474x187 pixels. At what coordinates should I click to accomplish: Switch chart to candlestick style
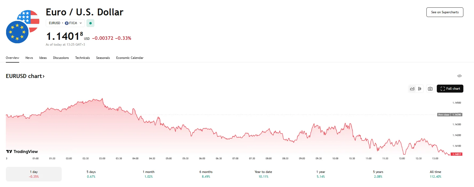420,89
